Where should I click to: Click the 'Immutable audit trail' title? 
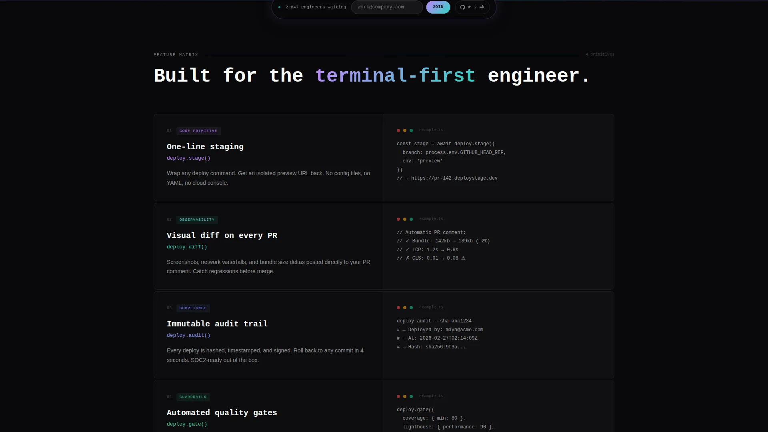pos(217,324)
